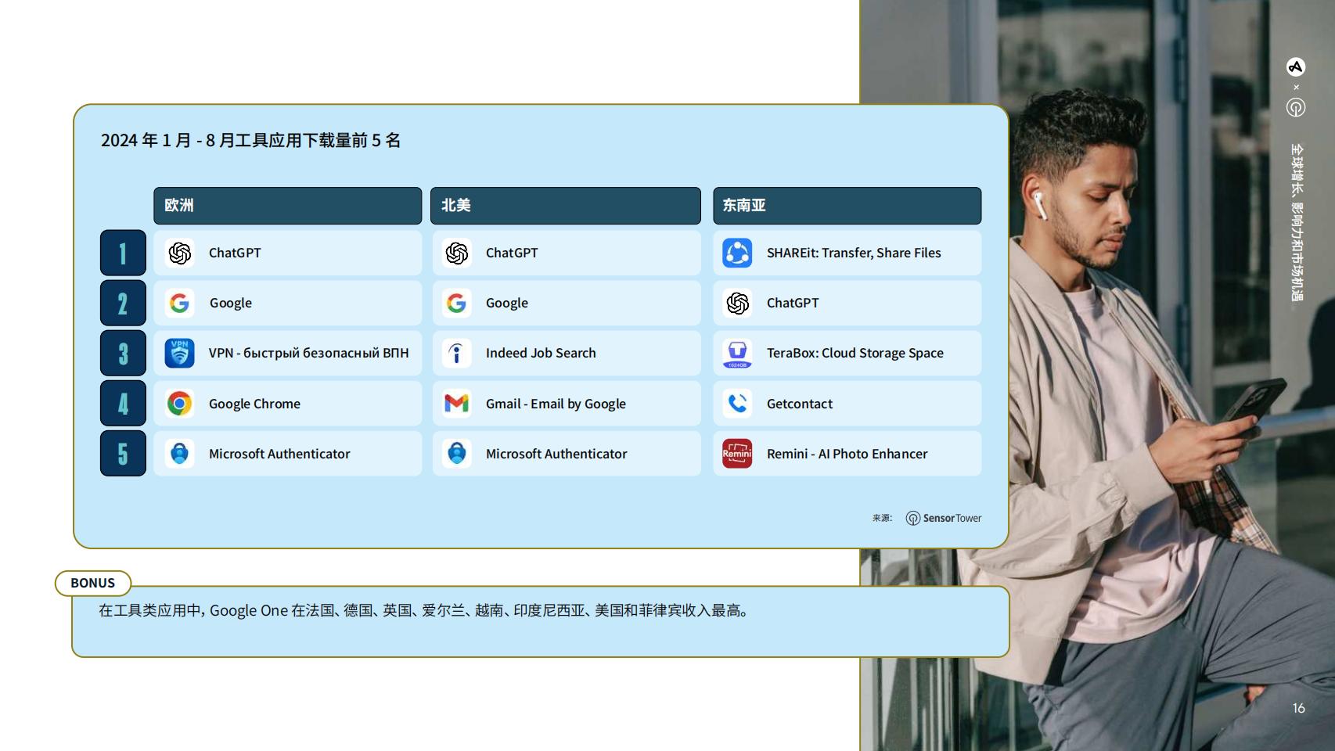Click the 'VPN - быстрый безопасный ВПН' text
Screen dimensions: 1335x751
click(308, 353)
